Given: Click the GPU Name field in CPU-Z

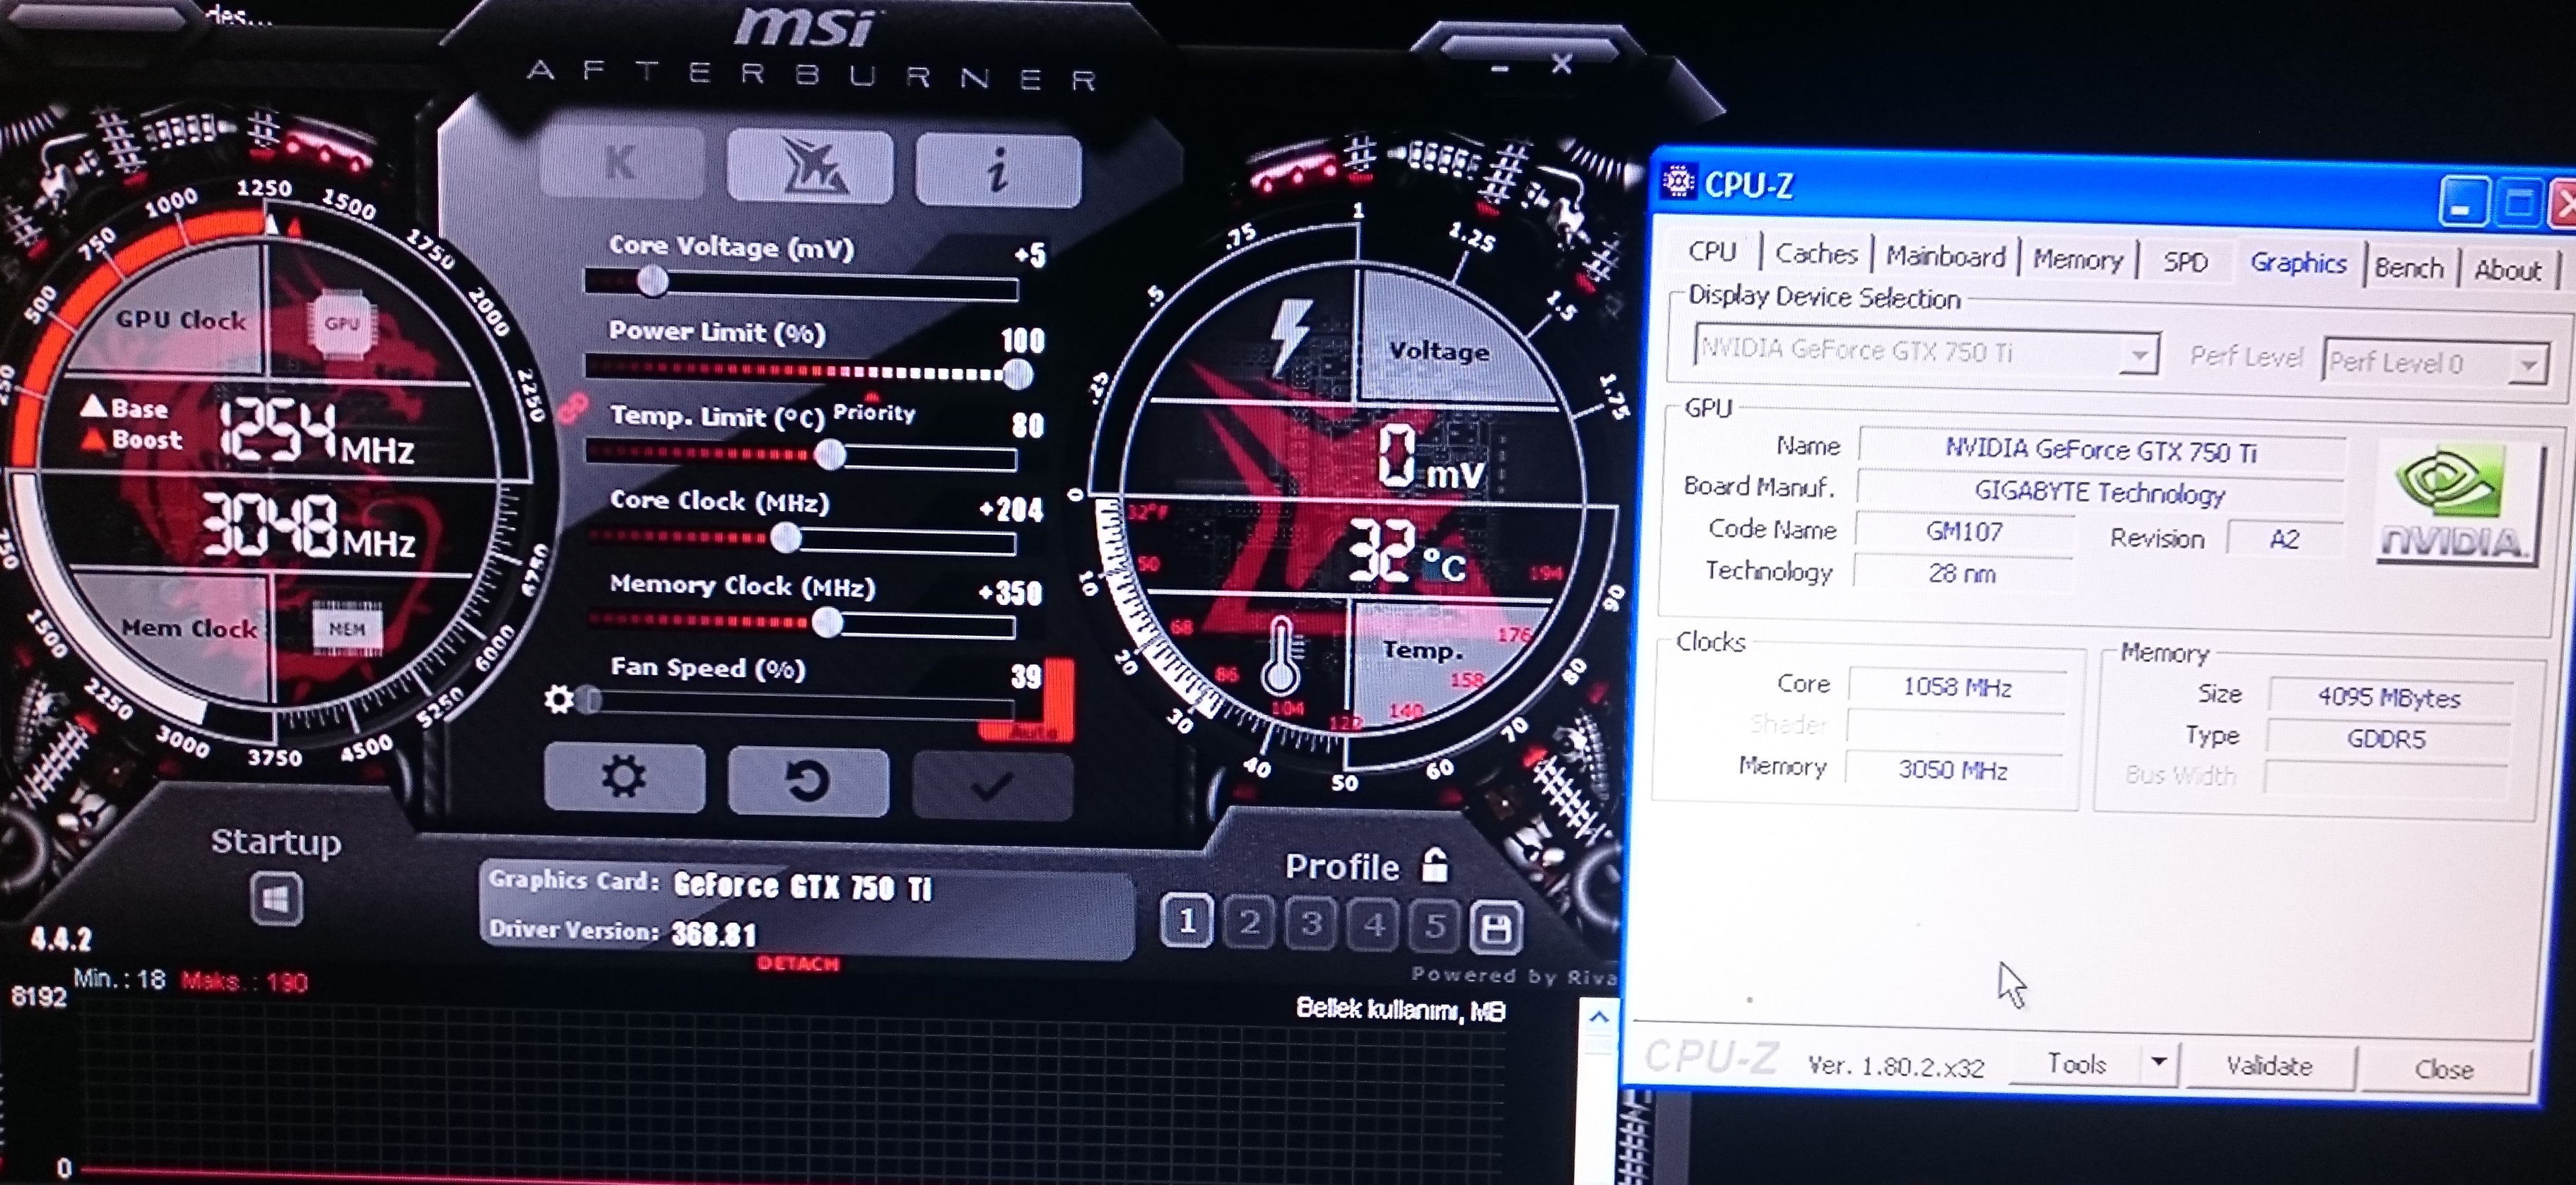Looking at the screenshot, I should 2100,450.
